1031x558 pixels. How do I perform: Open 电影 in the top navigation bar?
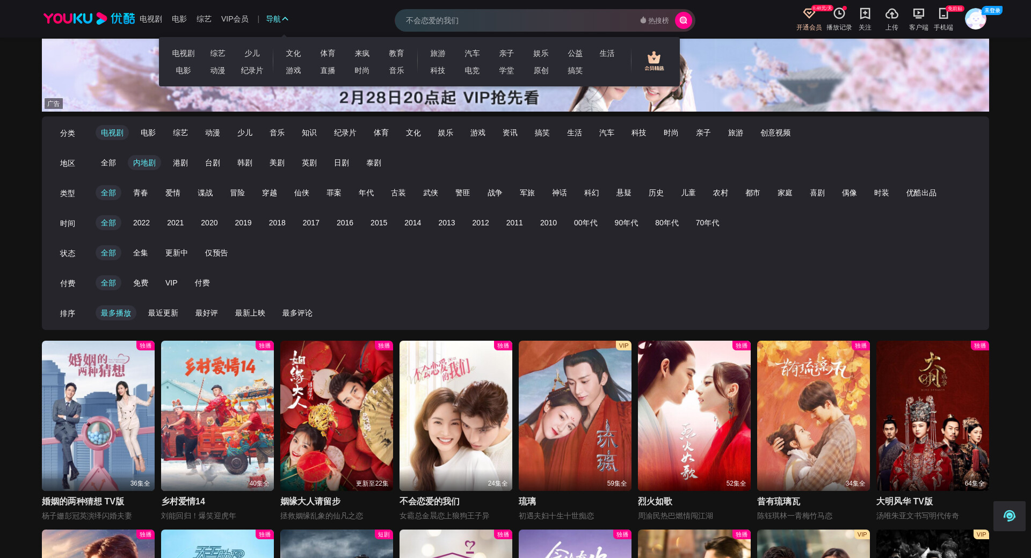pos(179,19)
